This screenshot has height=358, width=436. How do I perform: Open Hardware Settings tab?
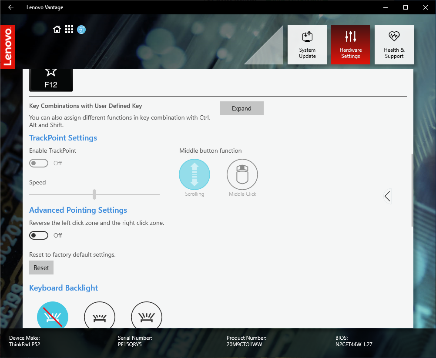351,45
